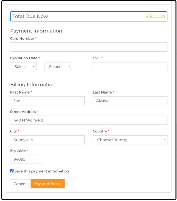Click the Zip Code field showing 94085
The height and width of the screenshot is (201, 177).
click(x=27, y=159)
